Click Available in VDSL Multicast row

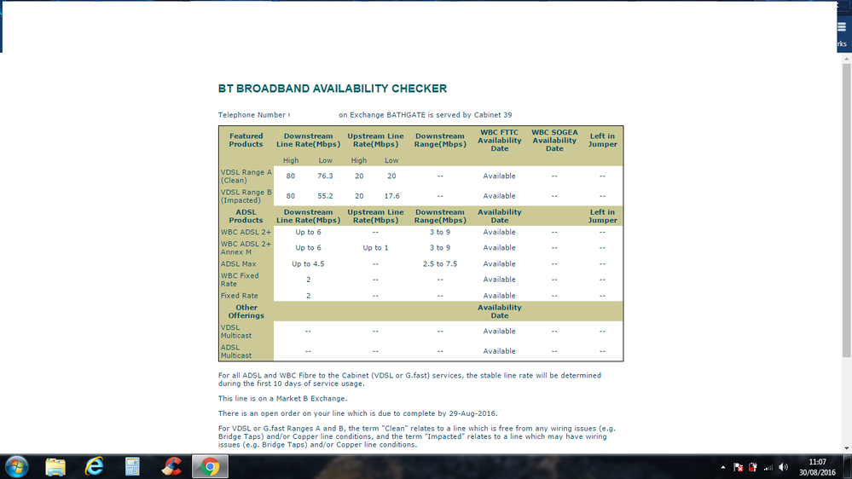pyautogui.click(x=500, y=332)
